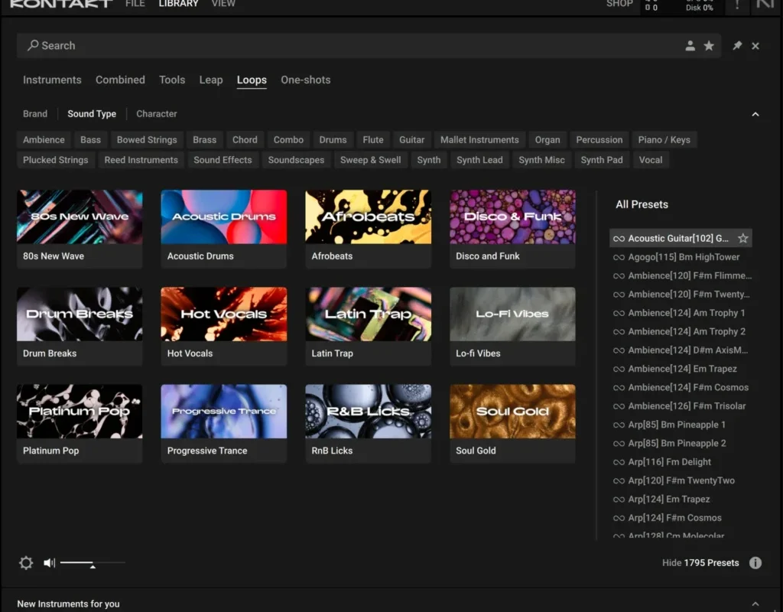The width and height of the screenshot is (783, 612).
Task: Toggle the Bowed Strings tag filter
Action: [147, 140]
